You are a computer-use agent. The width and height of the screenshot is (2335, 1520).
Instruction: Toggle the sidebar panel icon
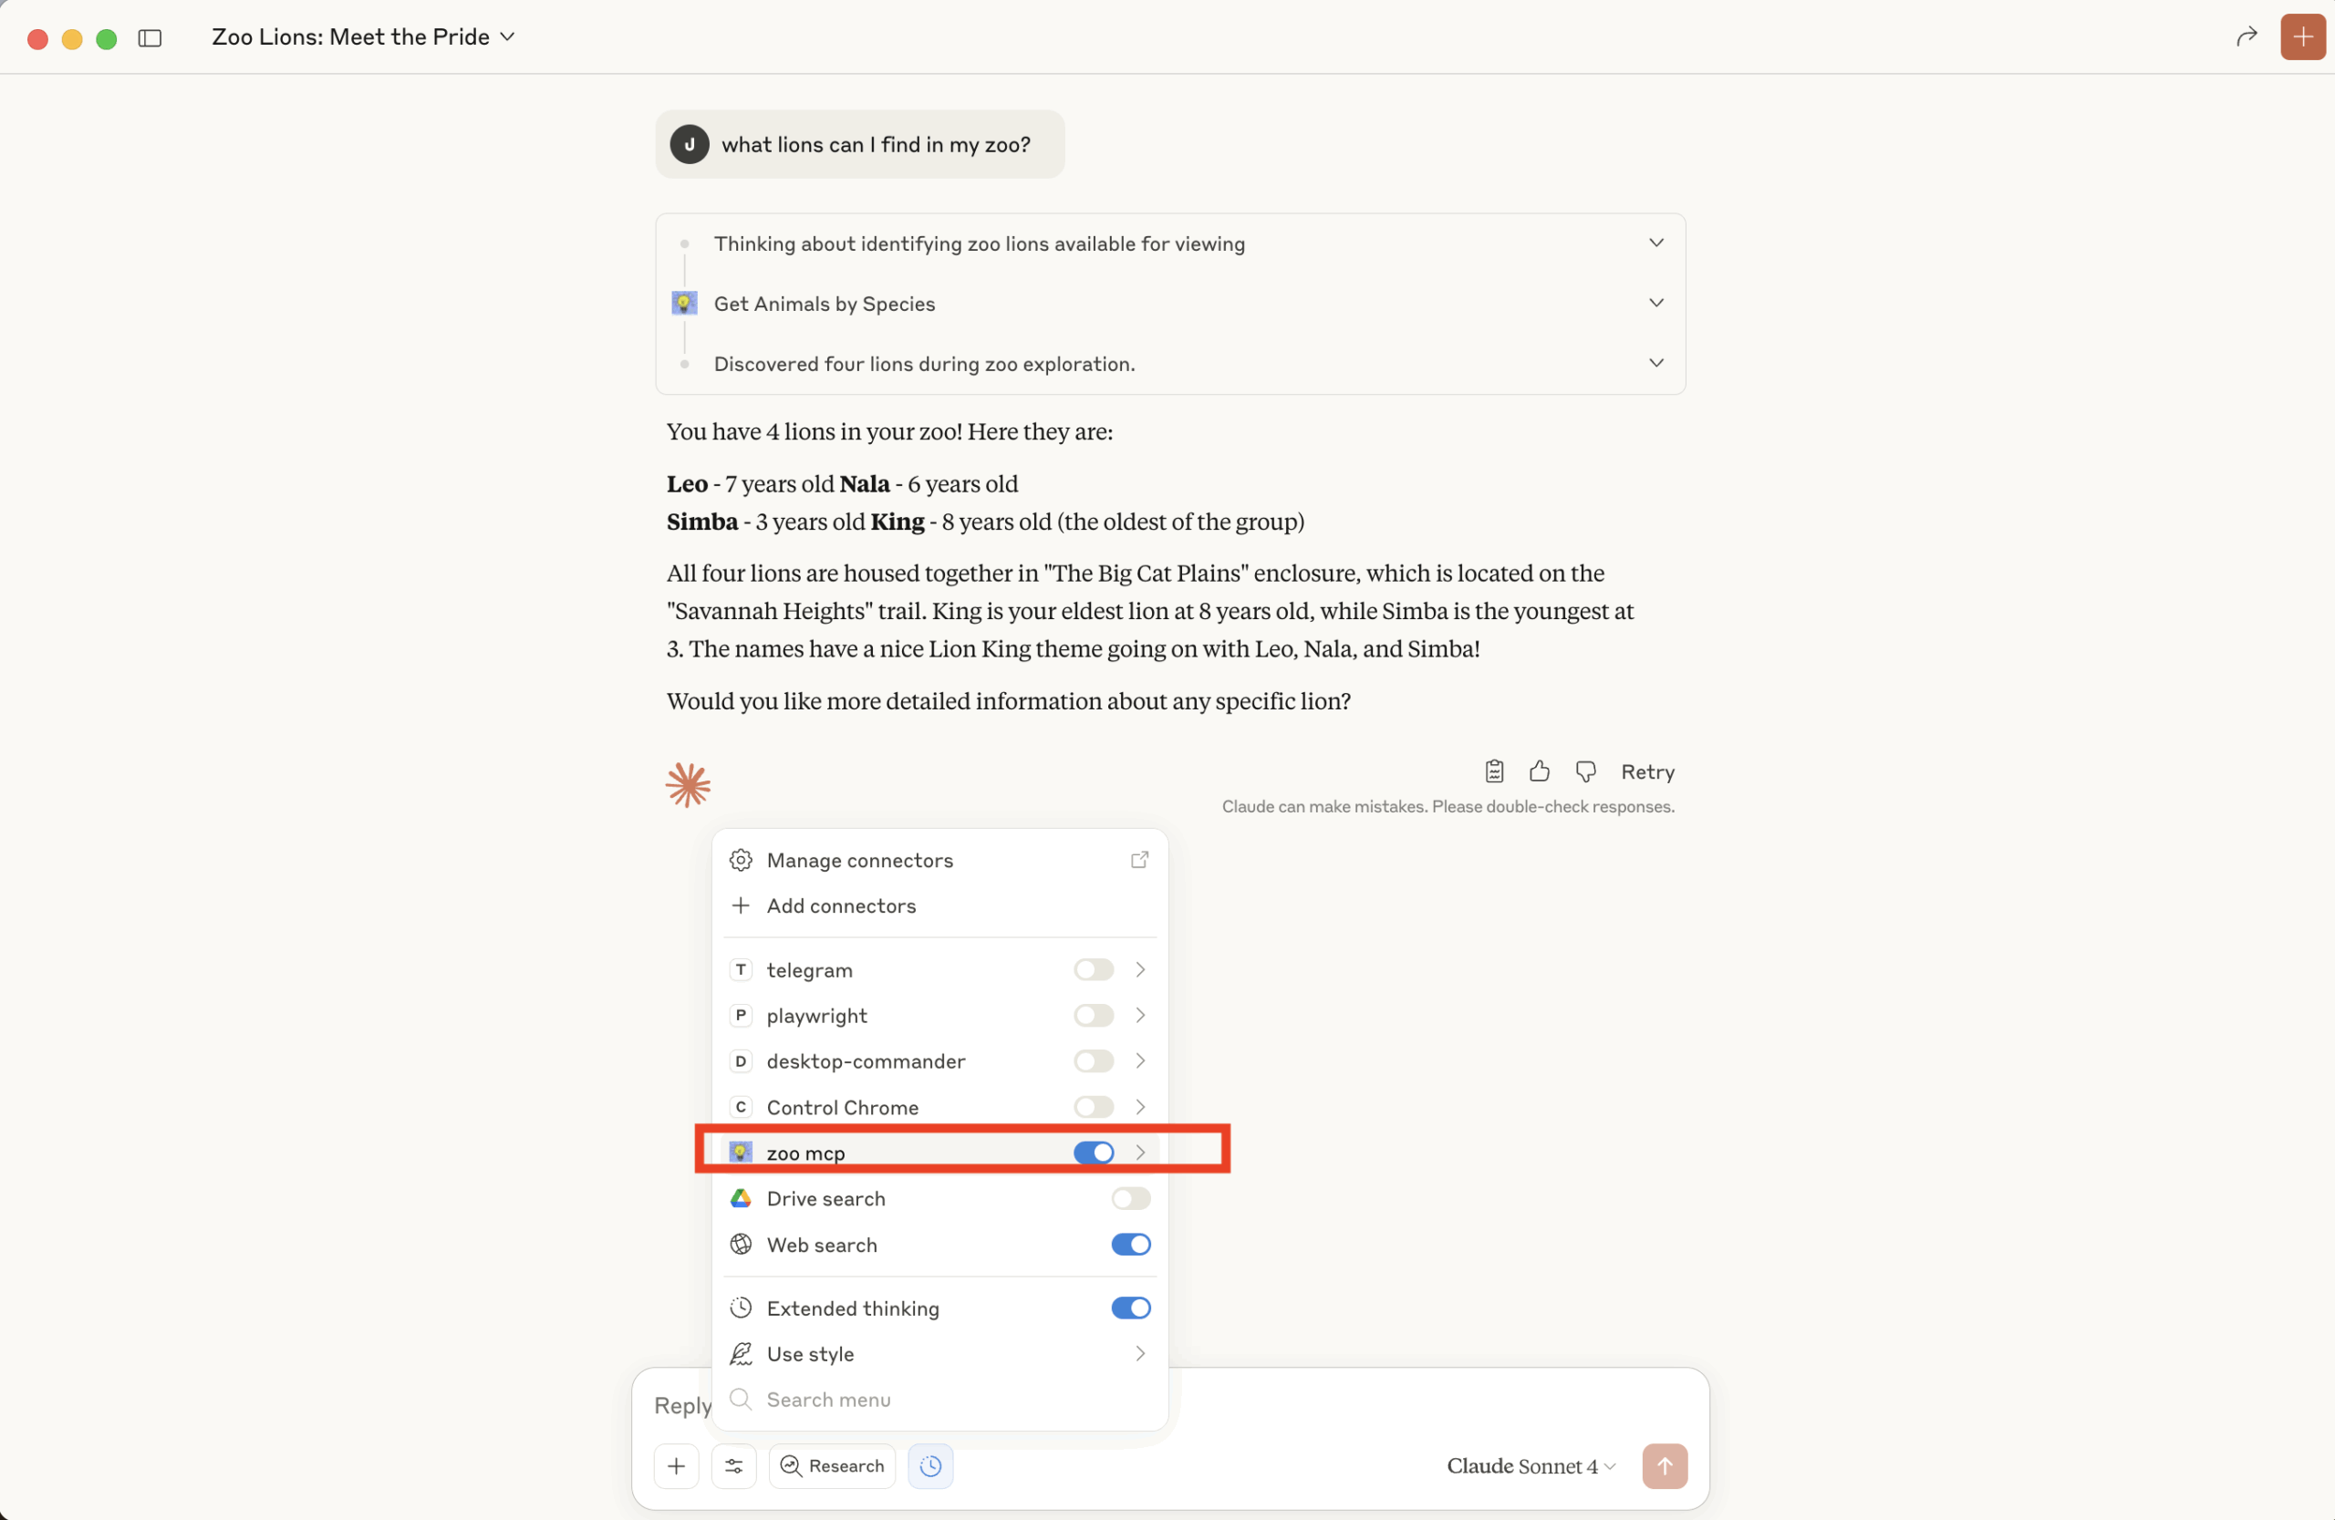click(150, 37)
